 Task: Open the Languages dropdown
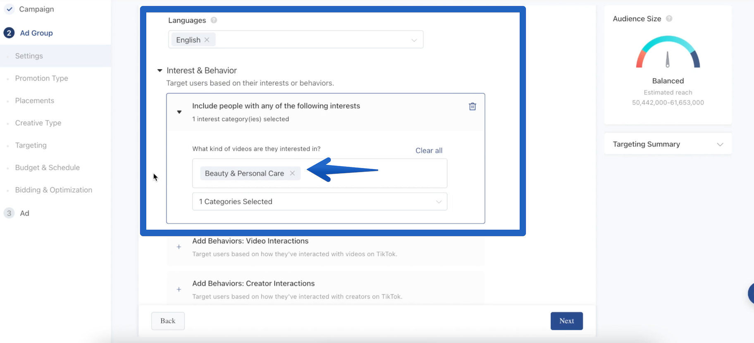coord(413,40)
